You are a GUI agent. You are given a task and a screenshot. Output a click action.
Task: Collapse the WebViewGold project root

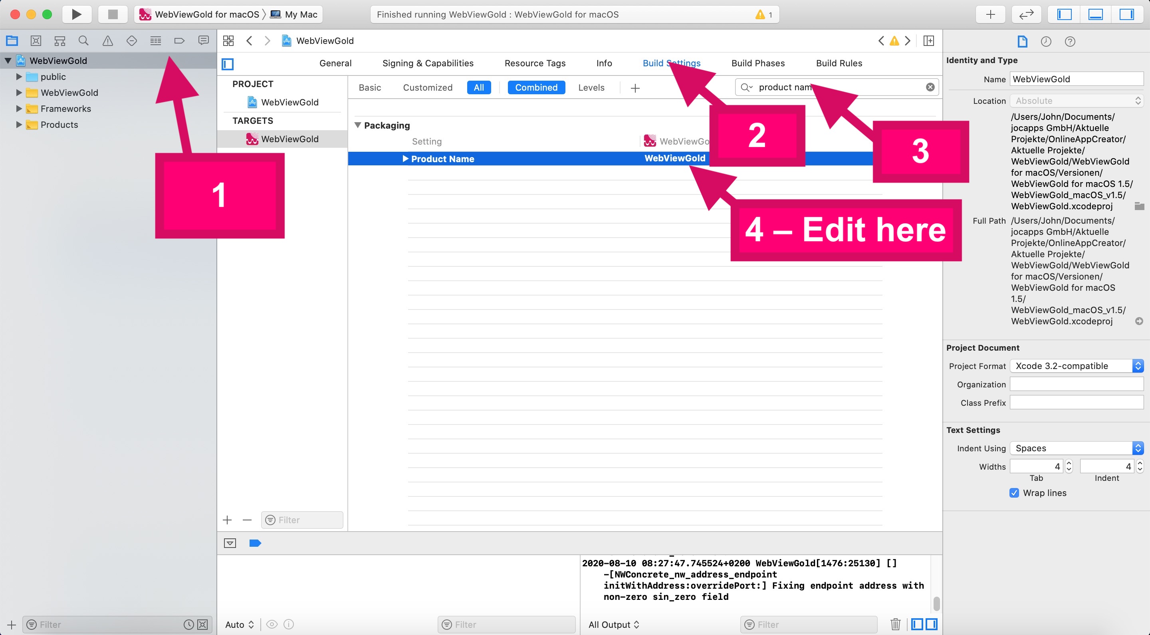click(8, 61)
